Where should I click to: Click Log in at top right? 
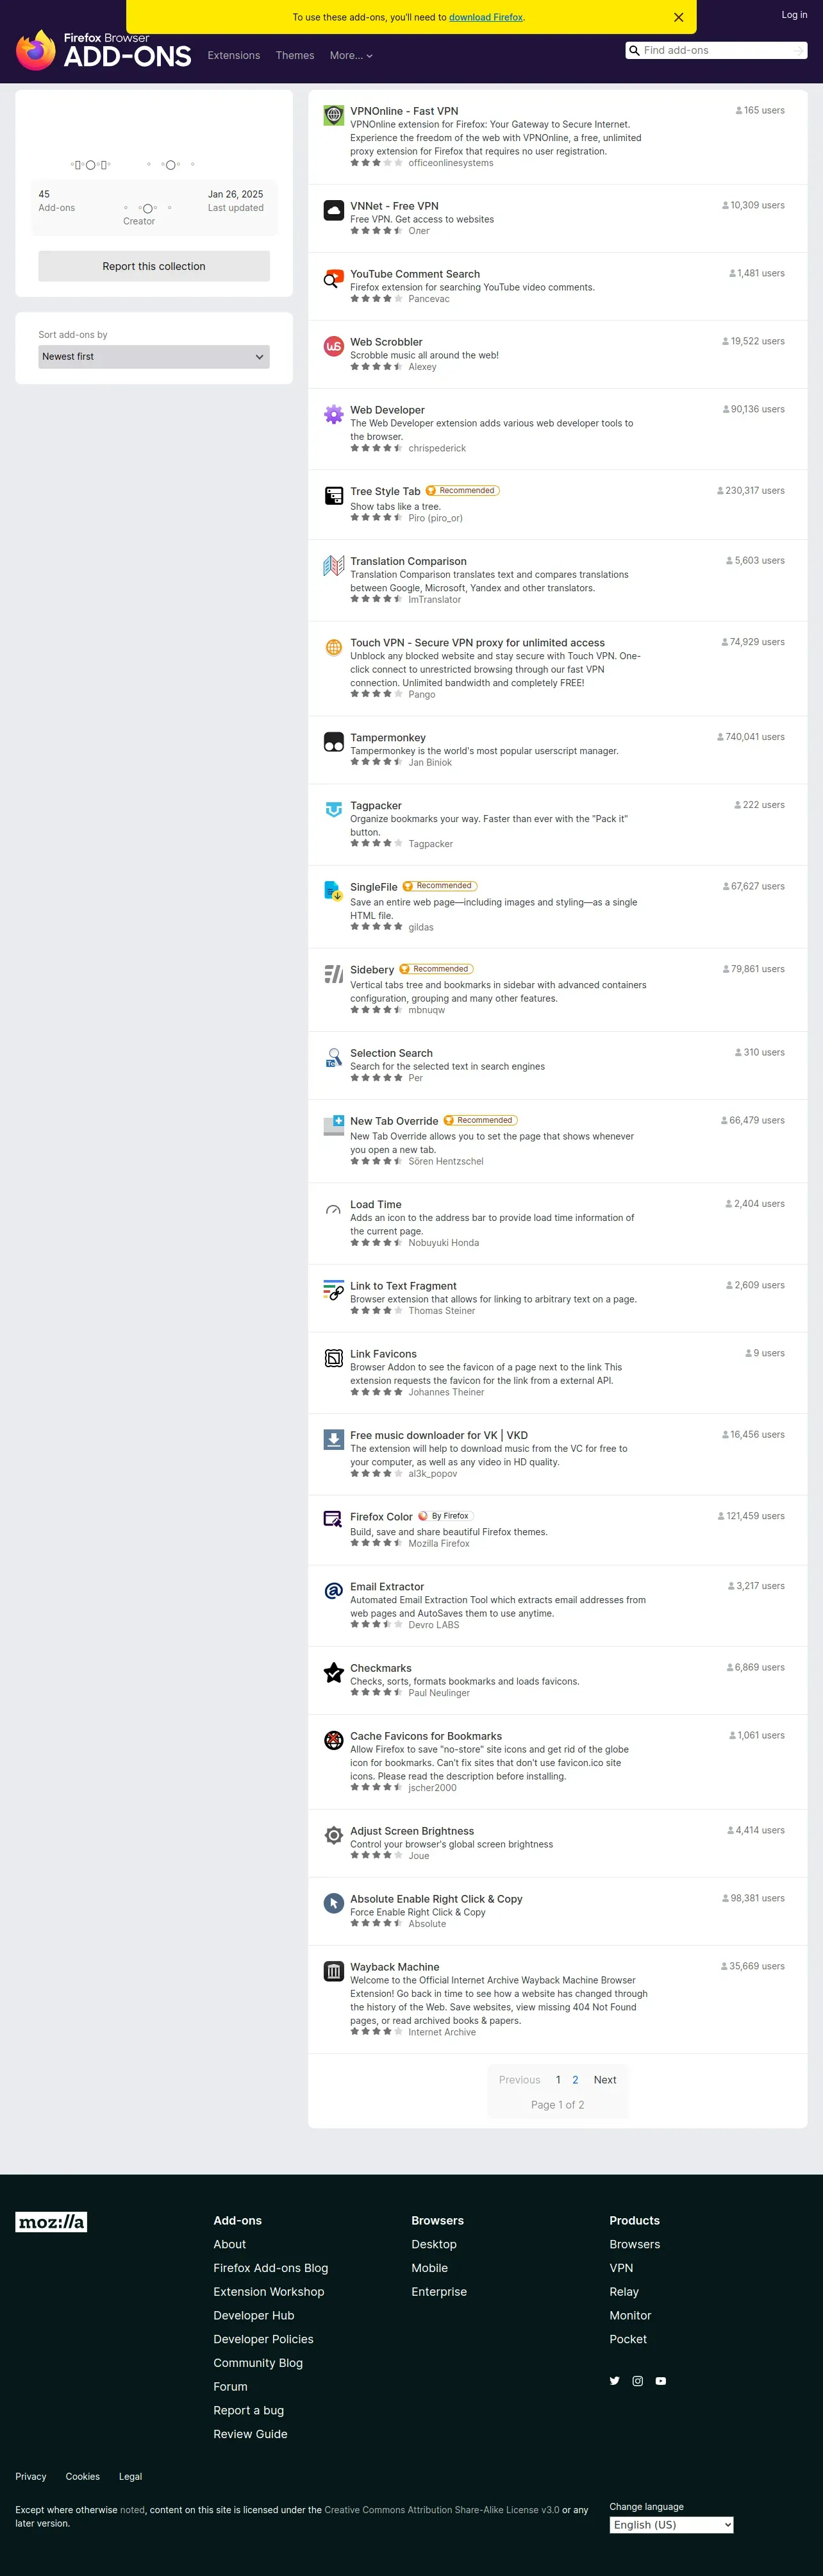(794, 15)
